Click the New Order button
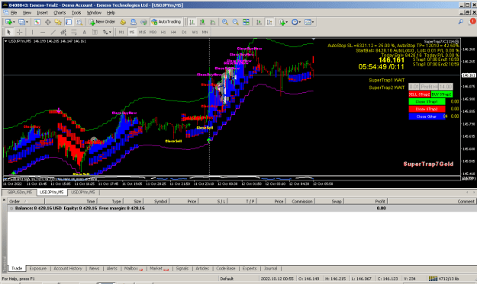 coord(102,22)
